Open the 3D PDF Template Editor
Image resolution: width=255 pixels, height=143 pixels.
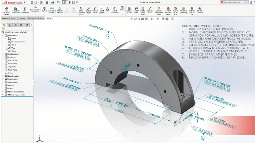tap(168, 11)
